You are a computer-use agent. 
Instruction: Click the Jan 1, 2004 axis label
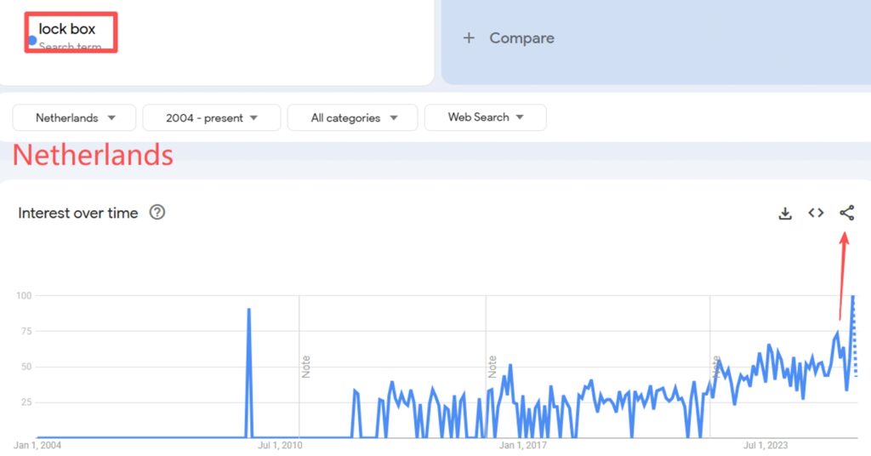point(37,445)
